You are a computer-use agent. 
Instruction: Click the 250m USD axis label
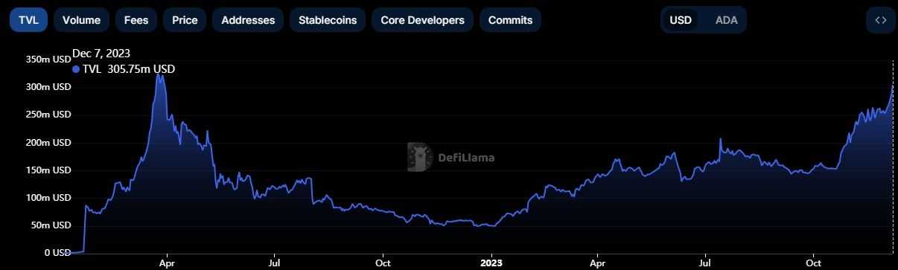tap(48, 115)
